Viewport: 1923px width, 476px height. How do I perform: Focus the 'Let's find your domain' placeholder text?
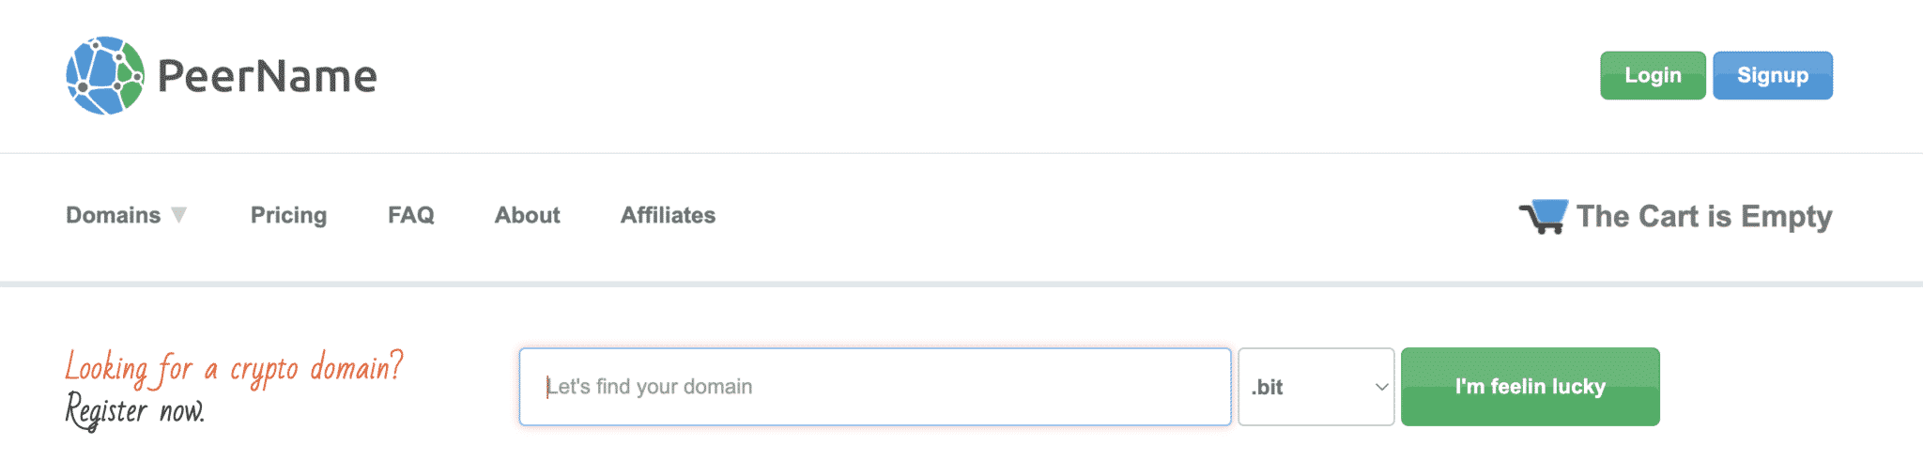point(650,387)
